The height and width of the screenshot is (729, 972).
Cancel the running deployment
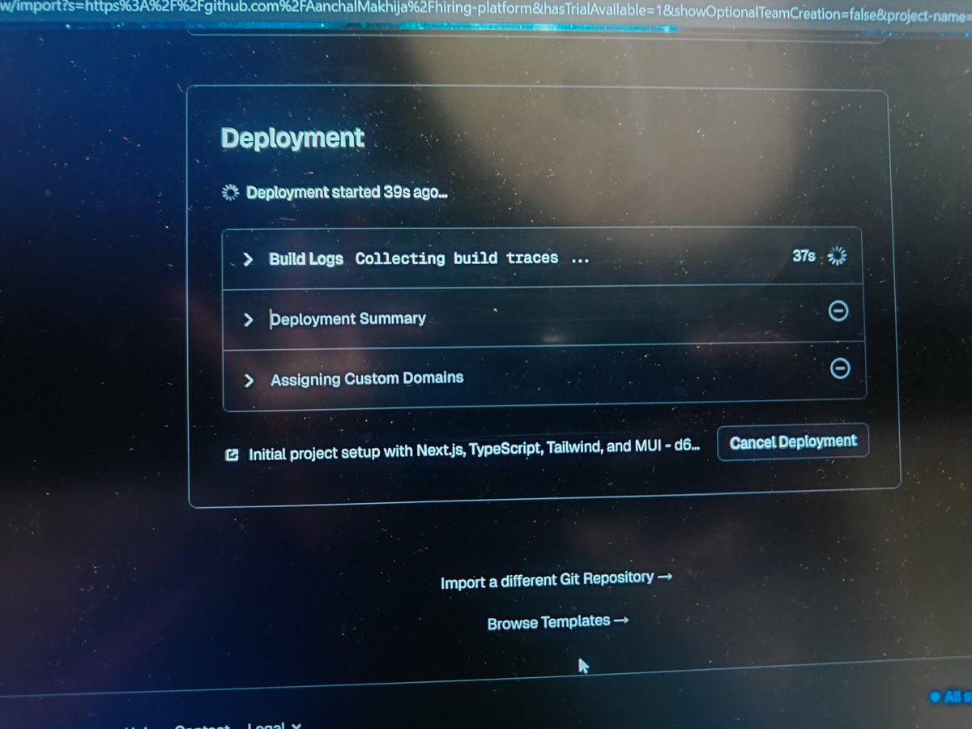793,442
